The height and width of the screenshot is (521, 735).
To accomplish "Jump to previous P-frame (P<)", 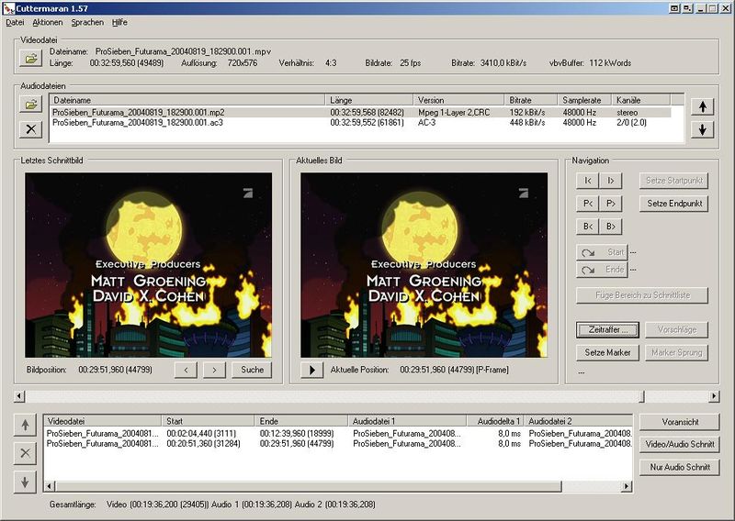I will click(x=587, y=204).
